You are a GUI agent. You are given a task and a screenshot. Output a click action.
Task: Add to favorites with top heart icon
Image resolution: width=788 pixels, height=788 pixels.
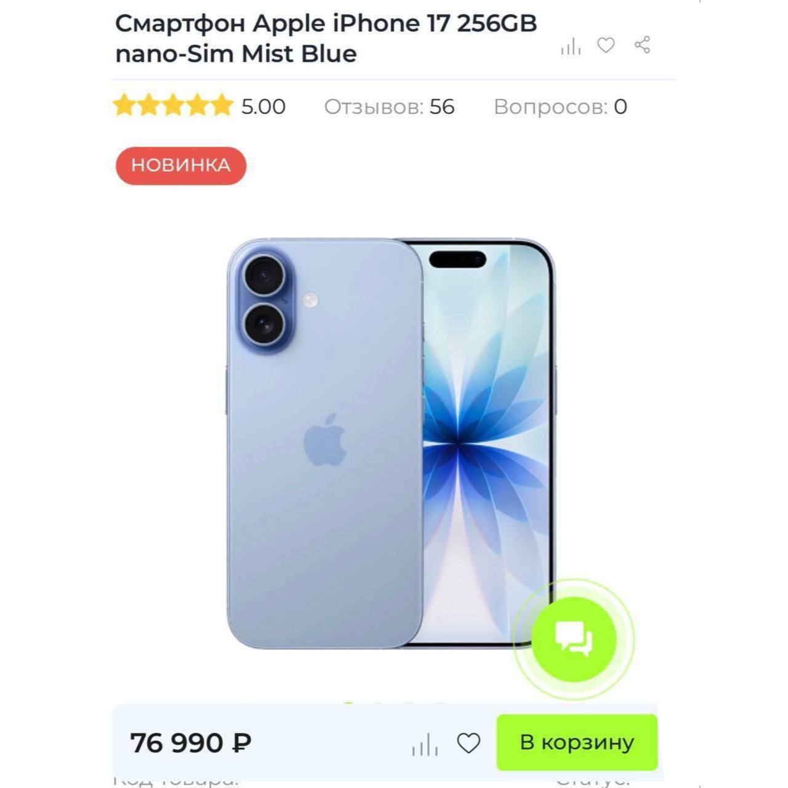coord(606,45)
